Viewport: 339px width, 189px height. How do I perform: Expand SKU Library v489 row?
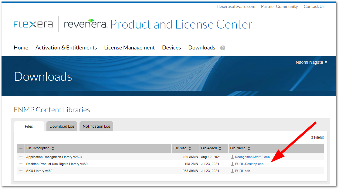pyautogui.click(x=21, y=170)
